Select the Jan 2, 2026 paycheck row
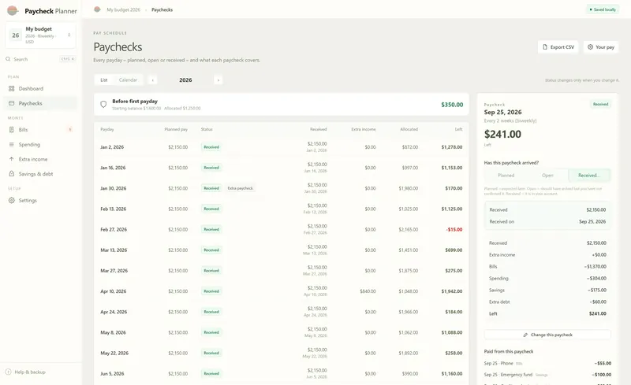Viewport: 631px width, 385px height. point(282,147)
